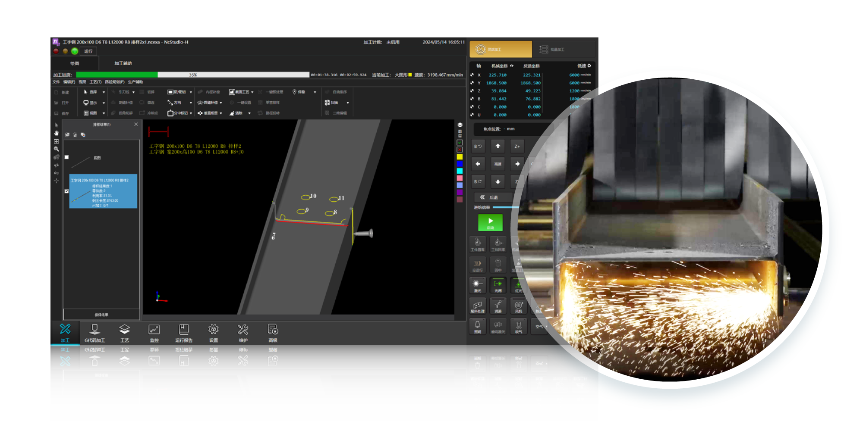Click the 激光 laser control icon

(477, 285)
